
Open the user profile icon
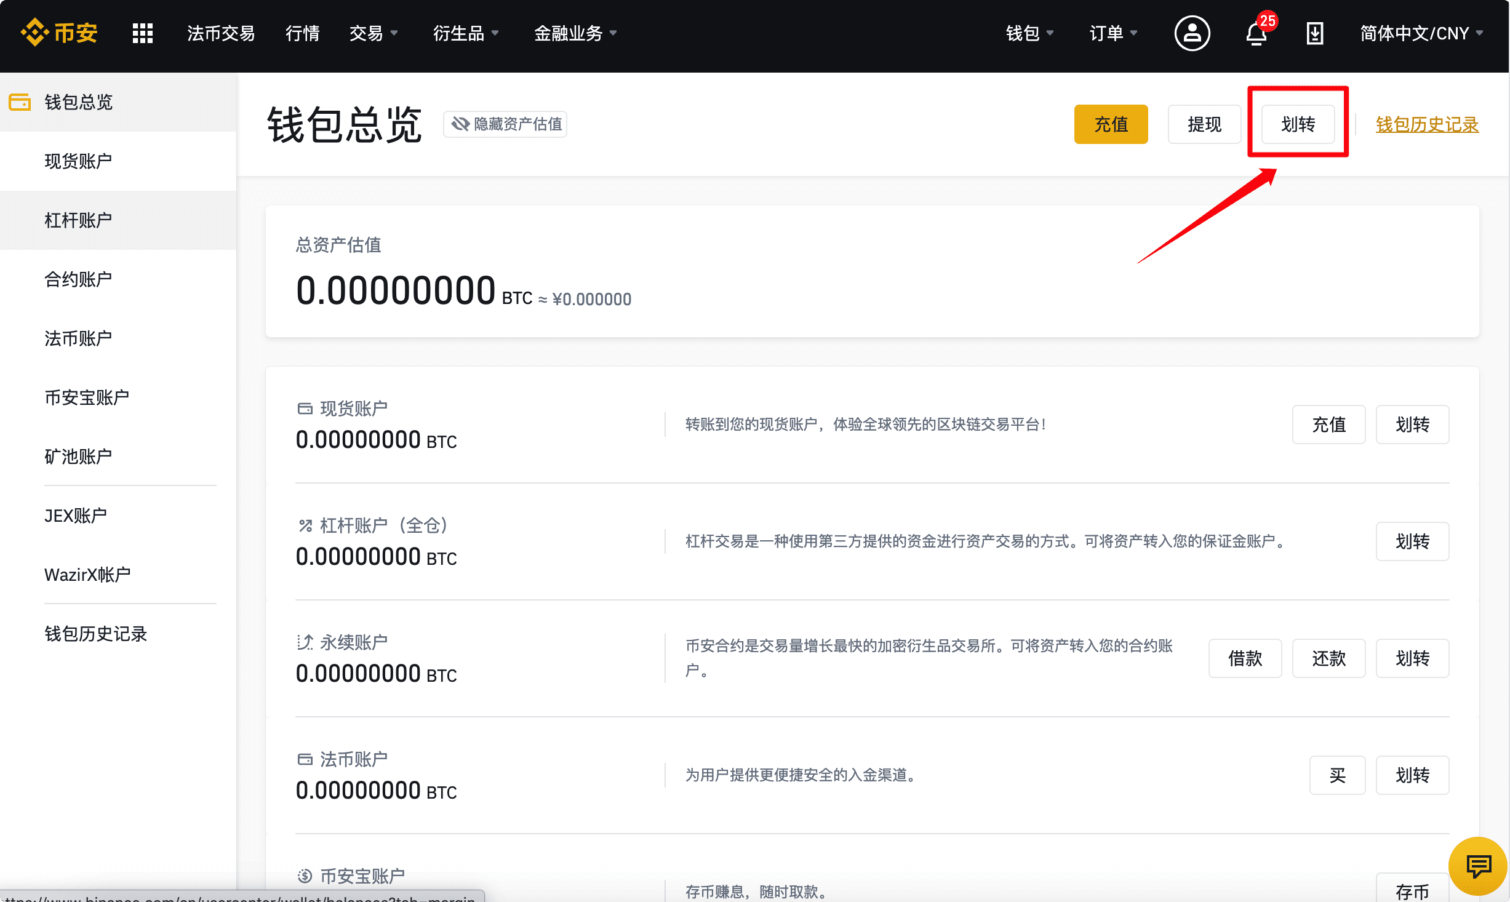[x=1192, y=33]
